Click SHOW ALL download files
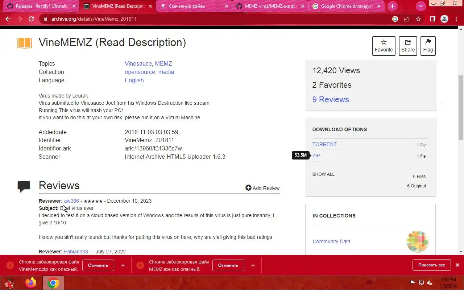Screen dimensions: 464x290 point(323,174)
